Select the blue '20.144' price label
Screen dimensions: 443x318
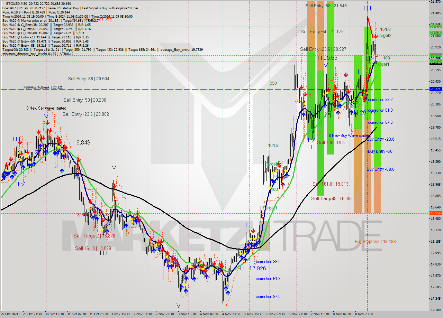pyautogui.click(x=368, y=112)
